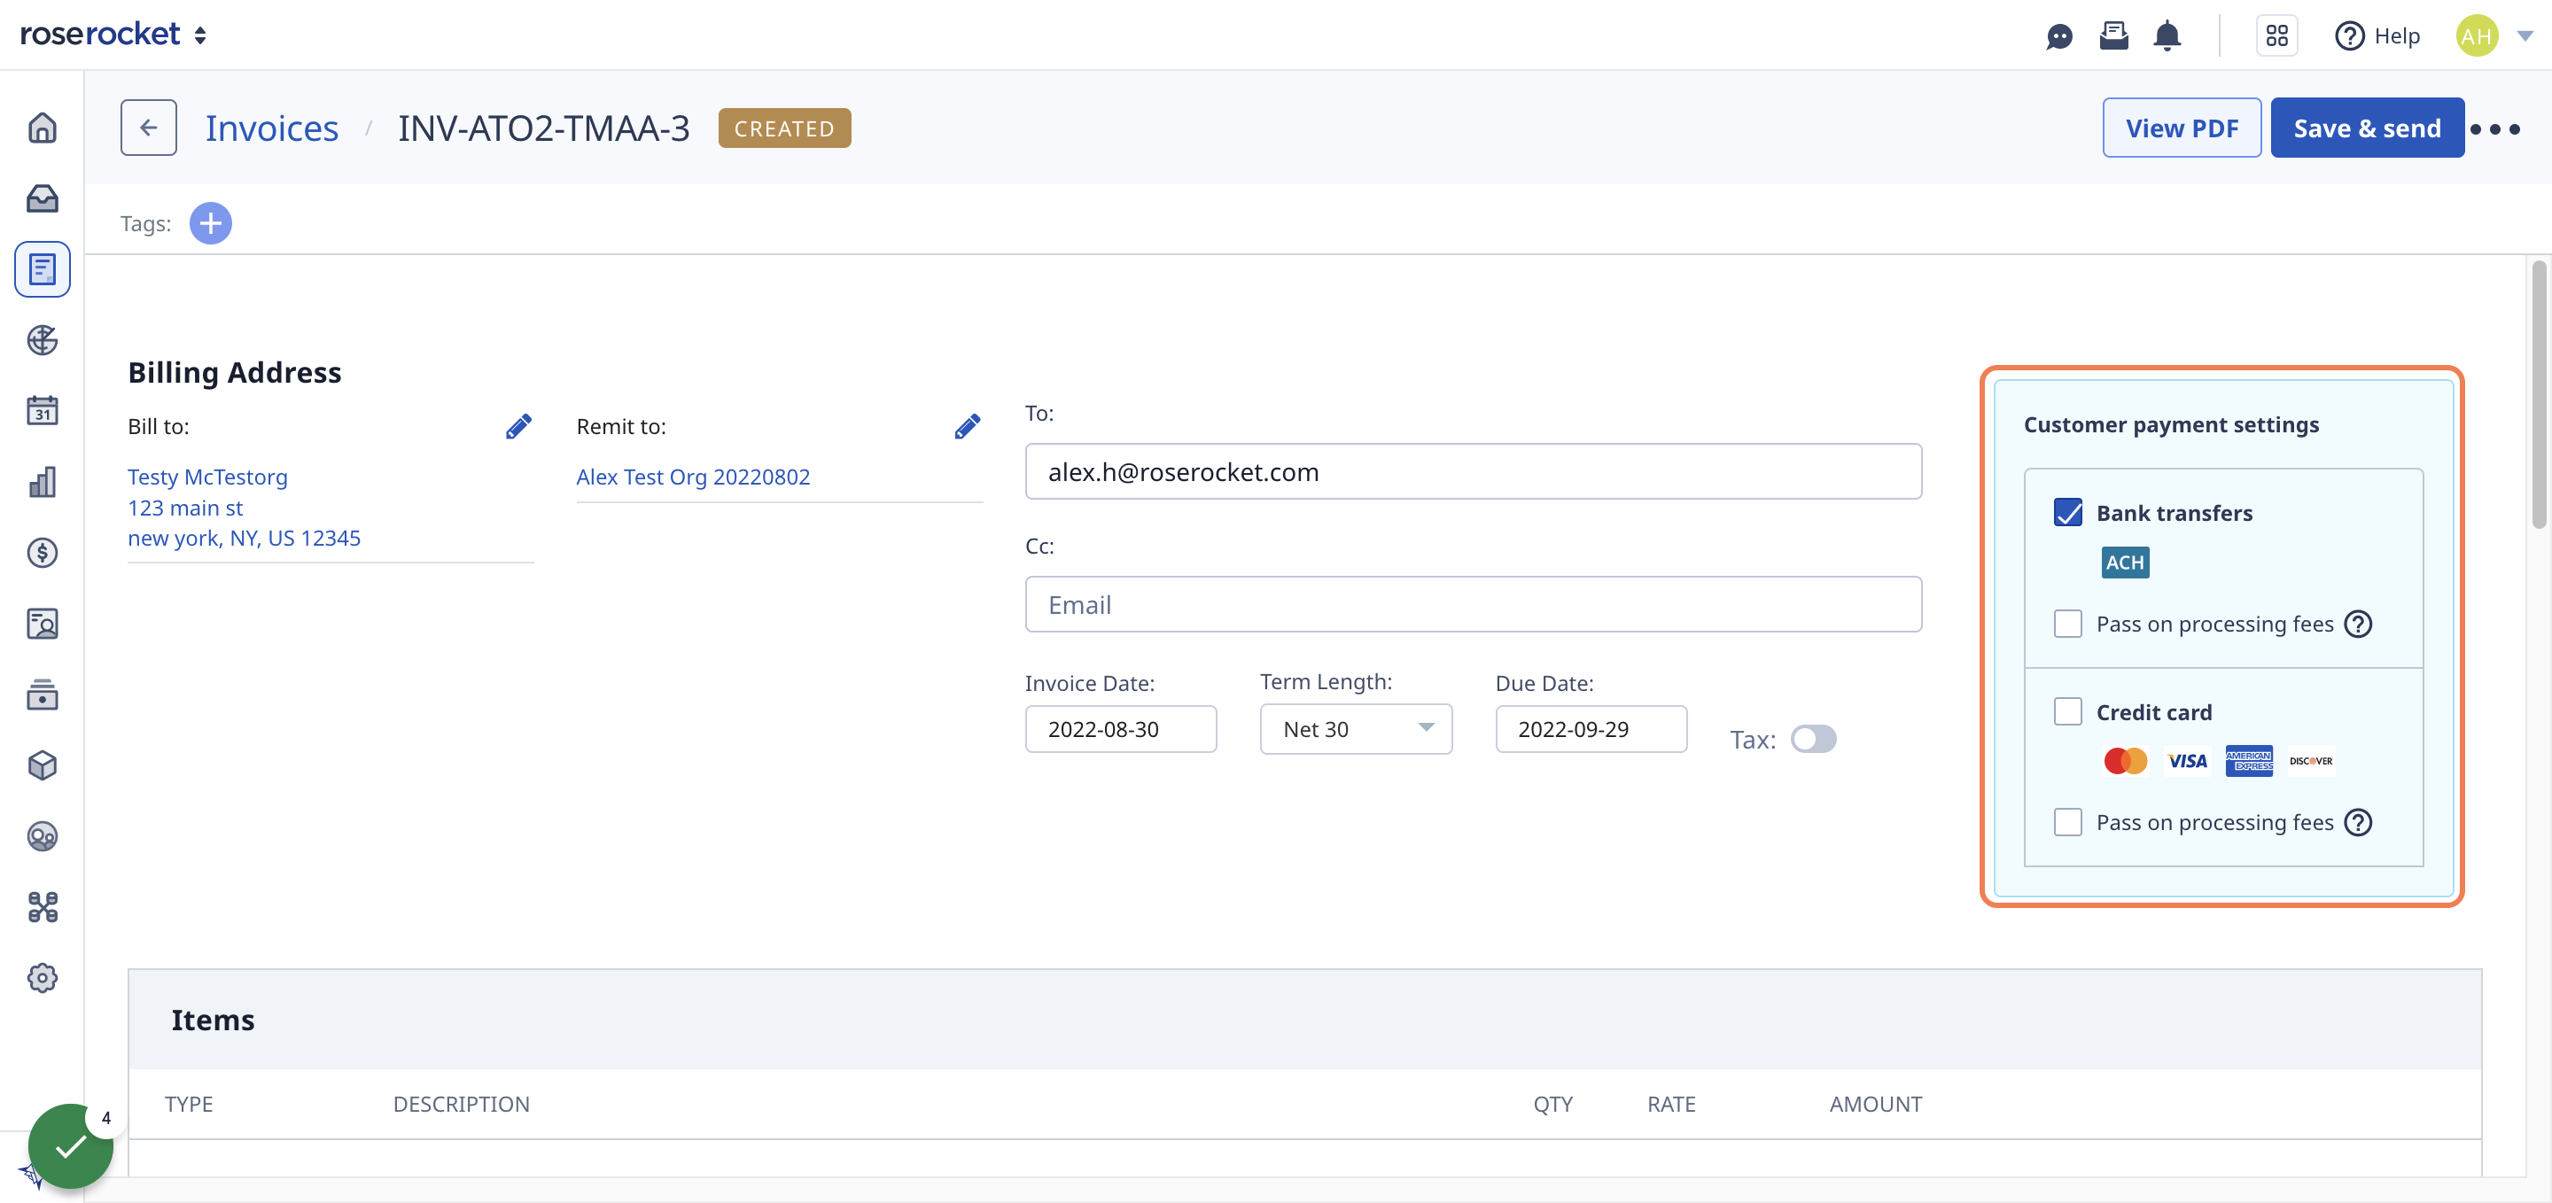Click the View PDF button
Image resolution: width=2552 pixels, height=1203 pixels.
click(2182, 128)
